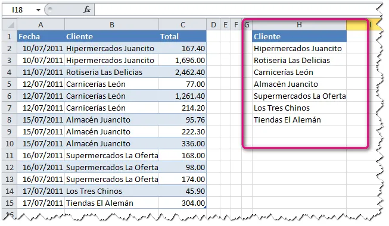
Task: Click Almacén Juancito in row 9
Action: pyautogui.click(x=111, y=131)
